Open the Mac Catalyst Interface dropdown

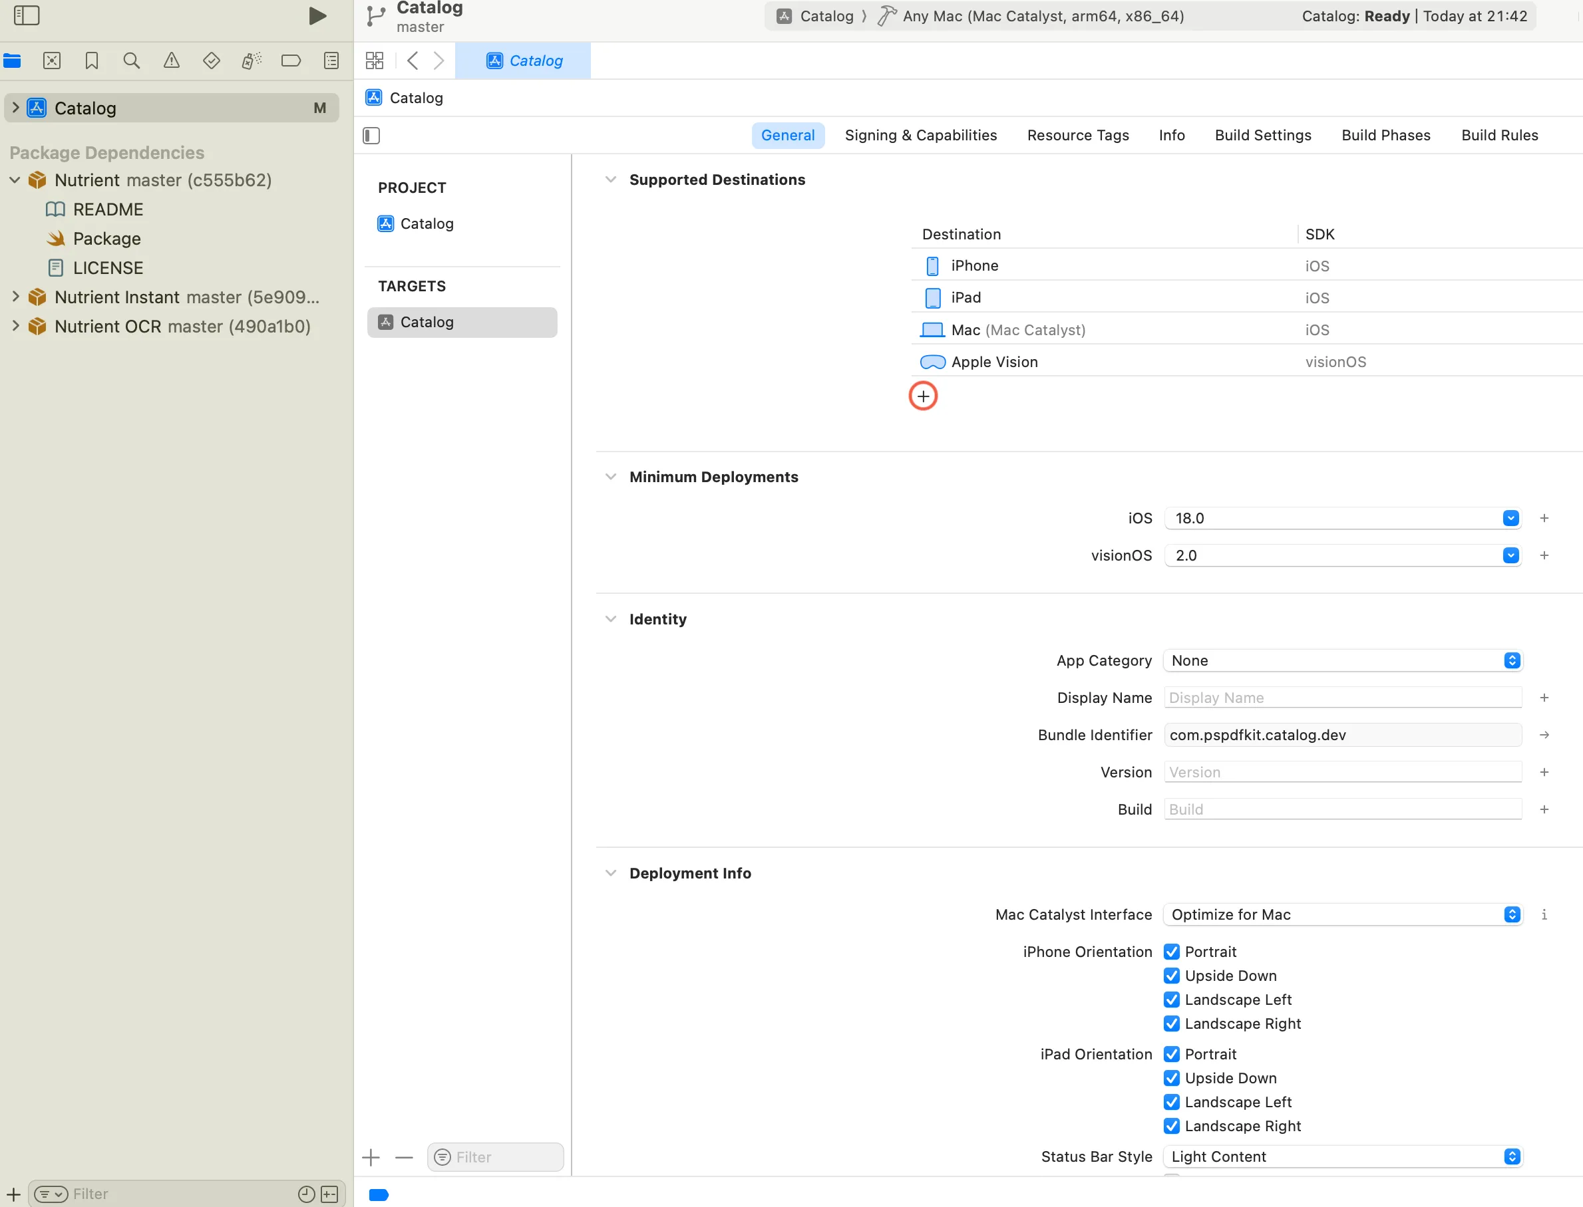(1342, 914)
